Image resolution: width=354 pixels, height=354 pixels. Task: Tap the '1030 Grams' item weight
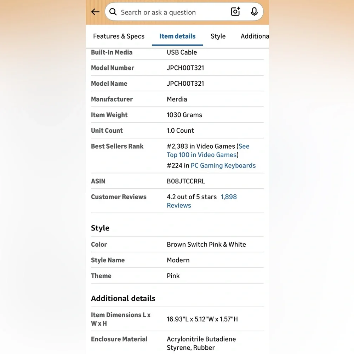click(x=184, y=115)
